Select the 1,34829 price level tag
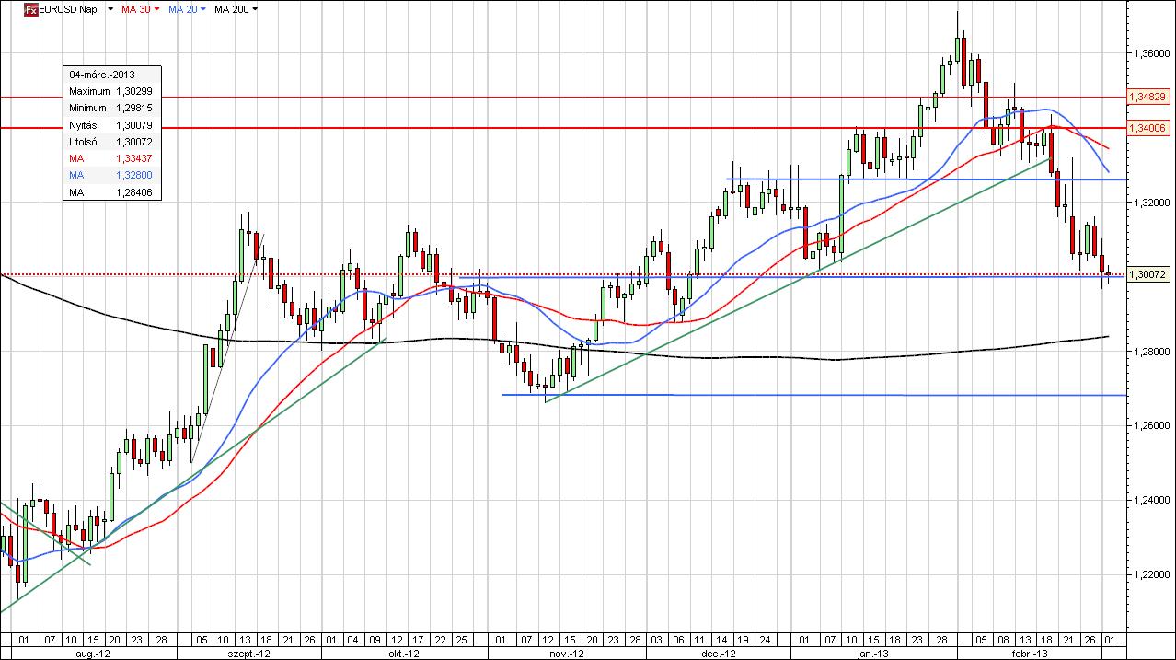1176x660 pixels. (x=1147, y=96)
